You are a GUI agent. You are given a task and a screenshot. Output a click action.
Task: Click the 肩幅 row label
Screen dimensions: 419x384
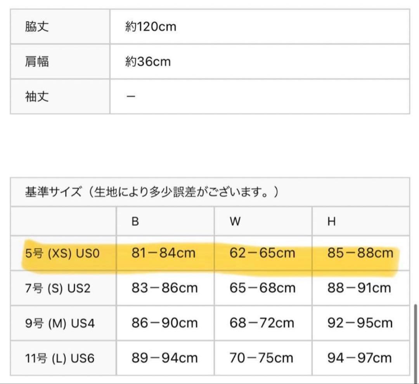point(37,62)
